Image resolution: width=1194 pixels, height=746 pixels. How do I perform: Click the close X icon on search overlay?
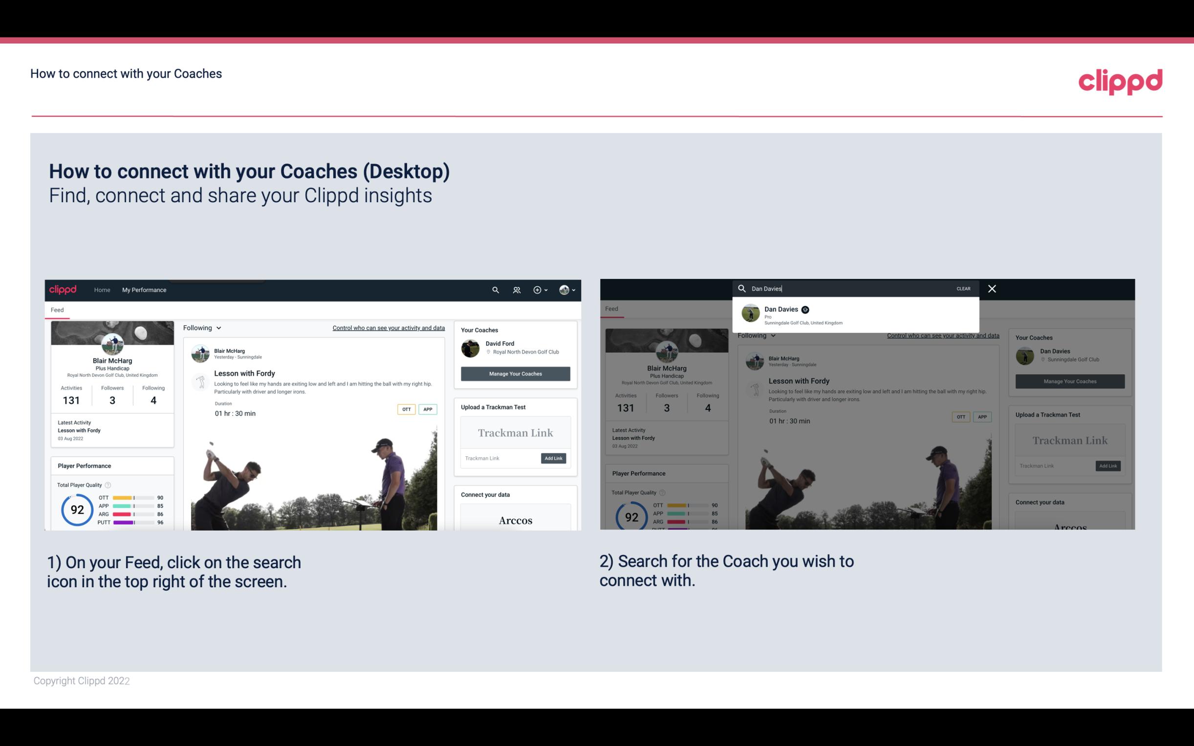click(991, 288)
